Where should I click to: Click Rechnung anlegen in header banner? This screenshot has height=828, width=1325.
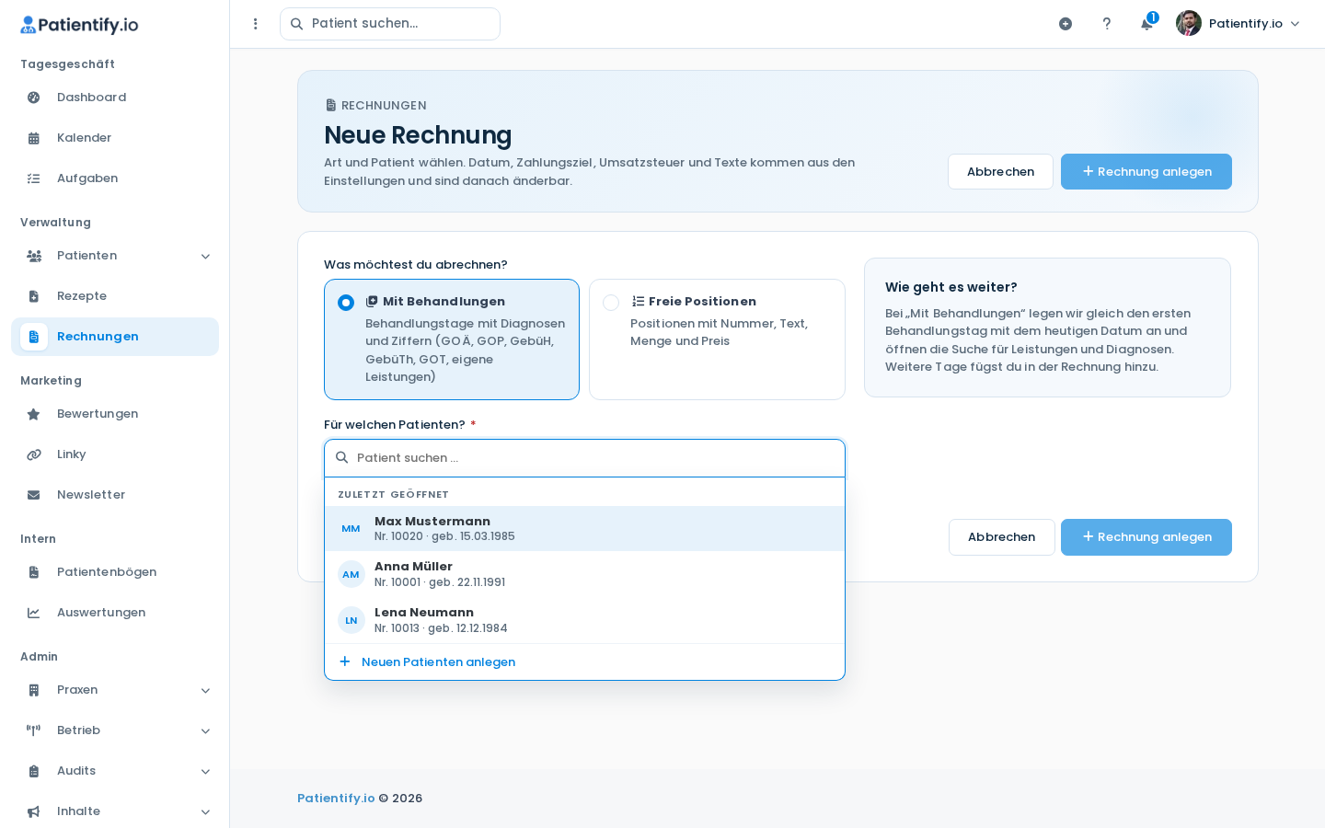pos(1146,172)
